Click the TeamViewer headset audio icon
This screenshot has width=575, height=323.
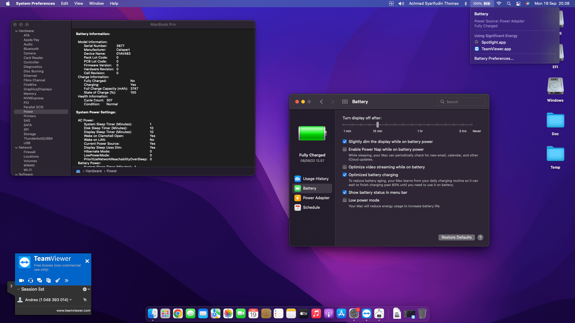click(x=31, y=281)
